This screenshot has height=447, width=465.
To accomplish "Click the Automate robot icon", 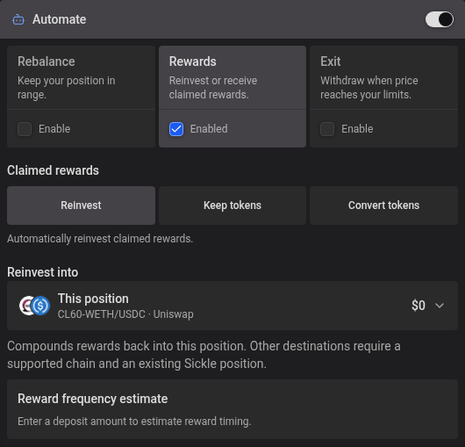I will click(x=18, y=19).
